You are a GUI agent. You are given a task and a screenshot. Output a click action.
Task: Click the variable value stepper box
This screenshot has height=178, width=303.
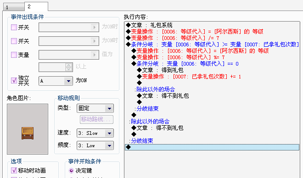(x=56, y=67)
